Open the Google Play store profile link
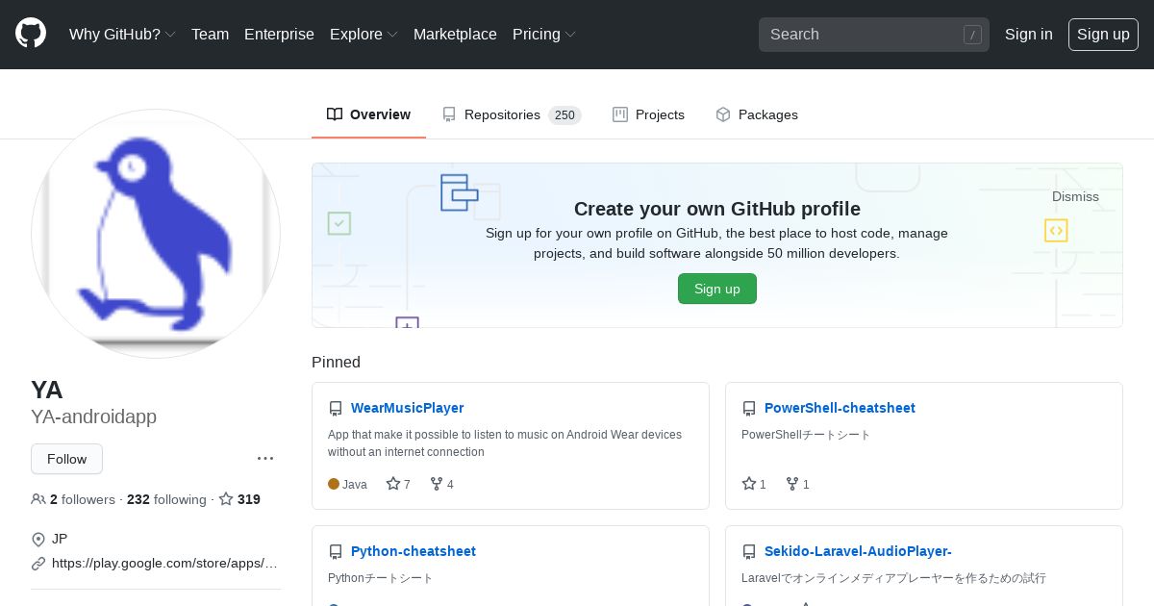 pos(164,564)
